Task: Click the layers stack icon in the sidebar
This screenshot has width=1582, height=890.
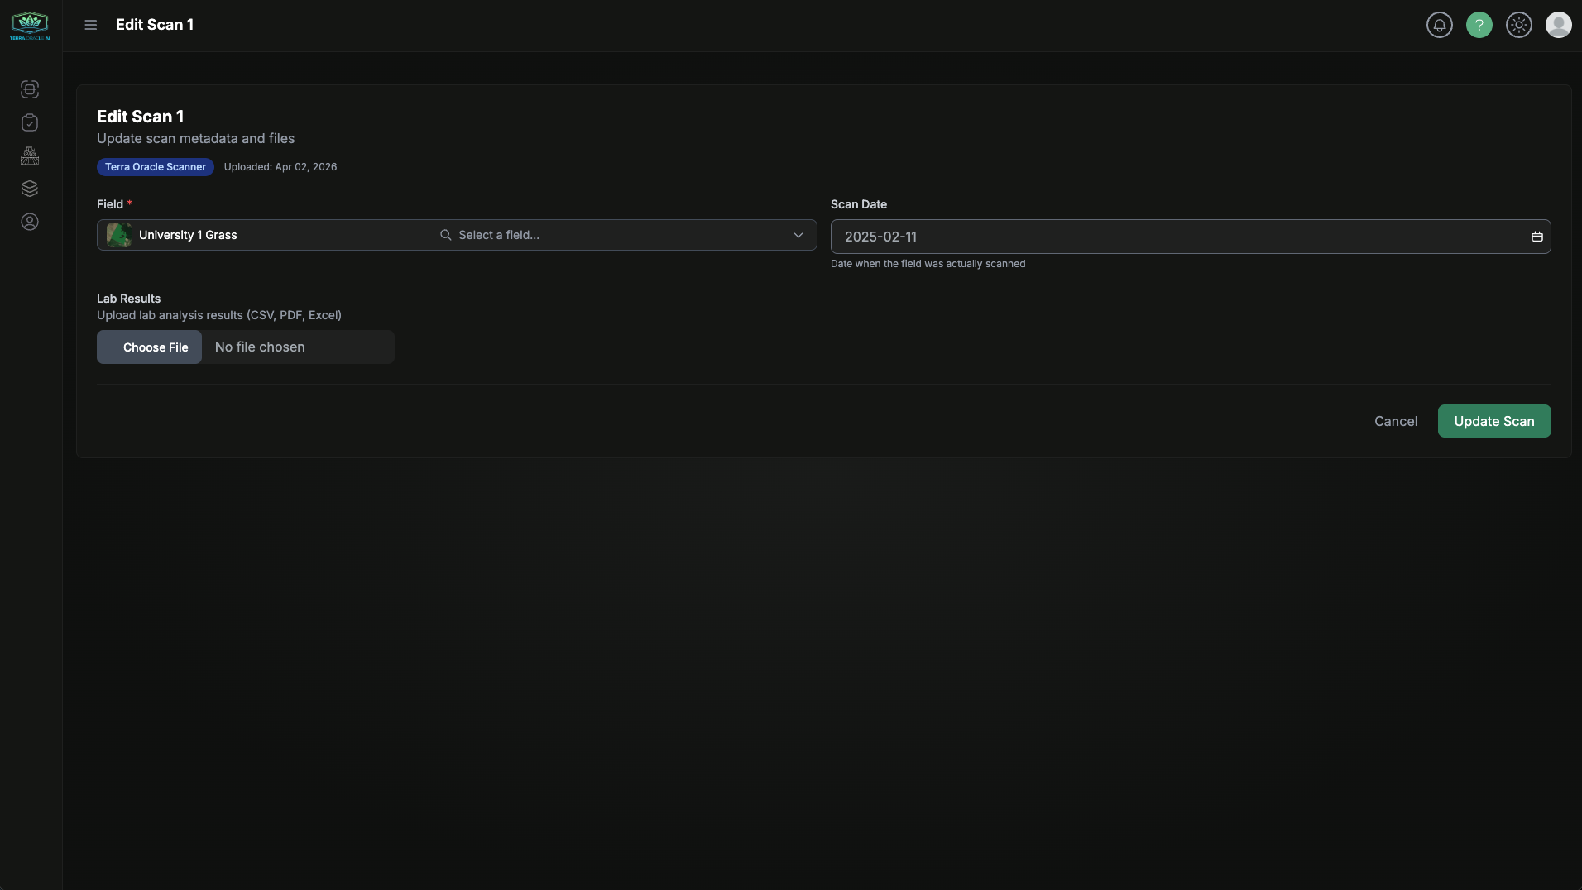Action: [x=30, y=189]
